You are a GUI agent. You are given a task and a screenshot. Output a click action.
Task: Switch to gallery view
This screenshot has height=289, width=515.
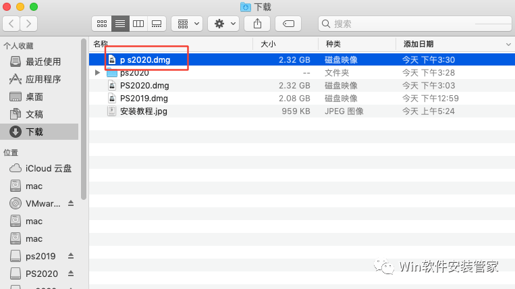click(x=157, y=24)
